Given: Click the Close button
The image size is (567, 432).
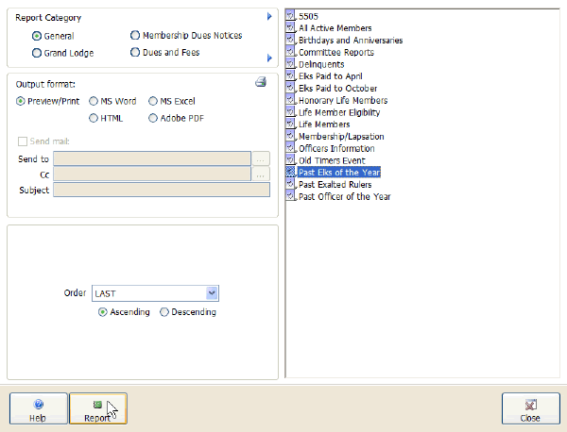Looking at the screenshot, I should tap(530, 408).
